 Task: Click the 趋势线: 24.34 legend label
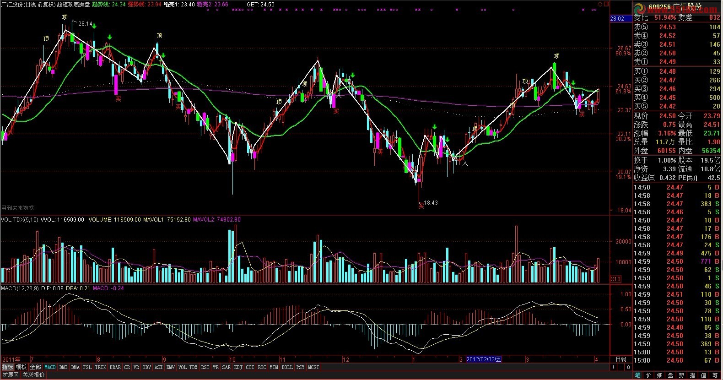(109, 4)
